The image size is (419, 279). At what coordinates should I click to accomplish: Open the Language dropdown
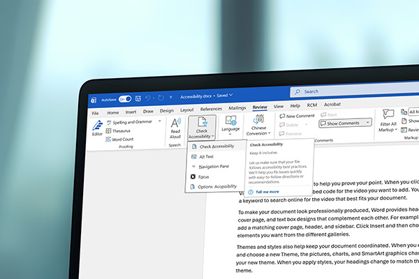[x=230, y=130]
